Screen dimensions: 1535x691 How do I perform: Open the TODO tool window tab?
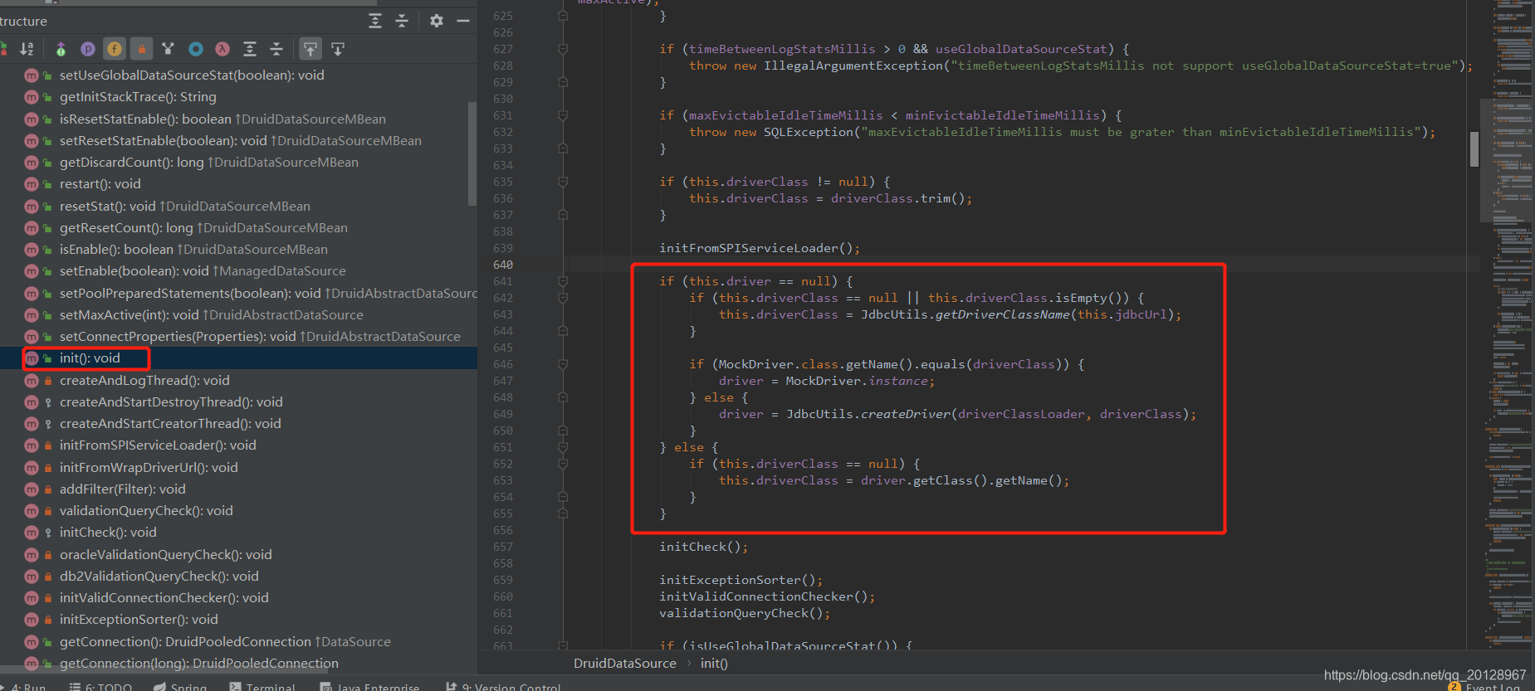pyautogui.click(x=101, y=687)
